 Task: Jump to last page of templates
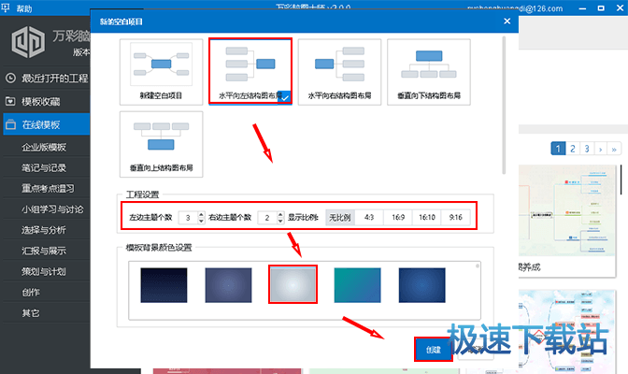point(614,149)
